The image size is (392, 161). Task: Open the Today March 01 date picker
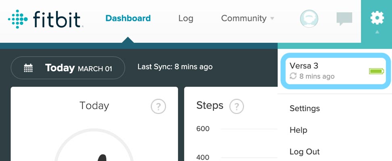68,68
